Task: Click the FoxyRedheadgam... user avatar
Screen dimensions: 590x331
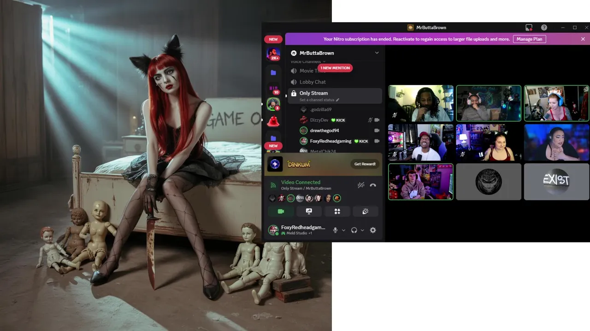Action: click(x=273, y=230)
